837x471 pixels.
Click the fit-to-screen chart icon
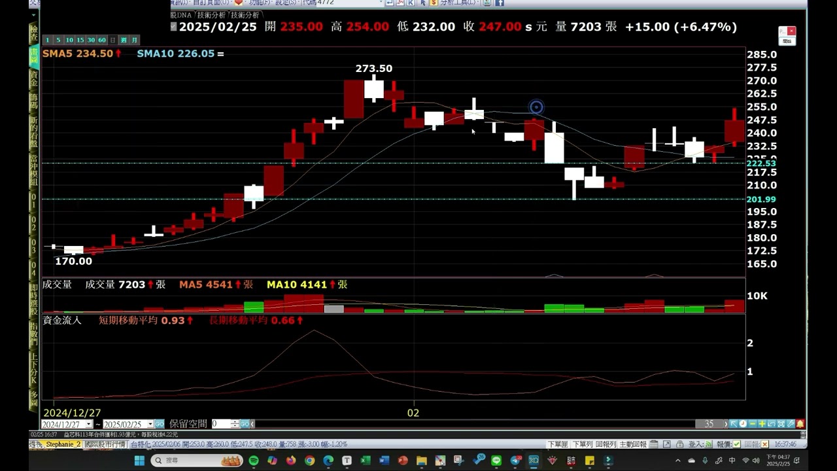tap(781, 424)
